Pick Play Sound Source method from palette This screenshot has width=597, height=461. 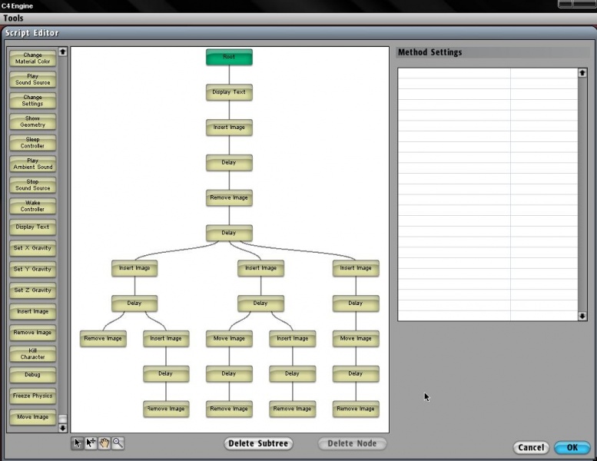tap(32, 79)
